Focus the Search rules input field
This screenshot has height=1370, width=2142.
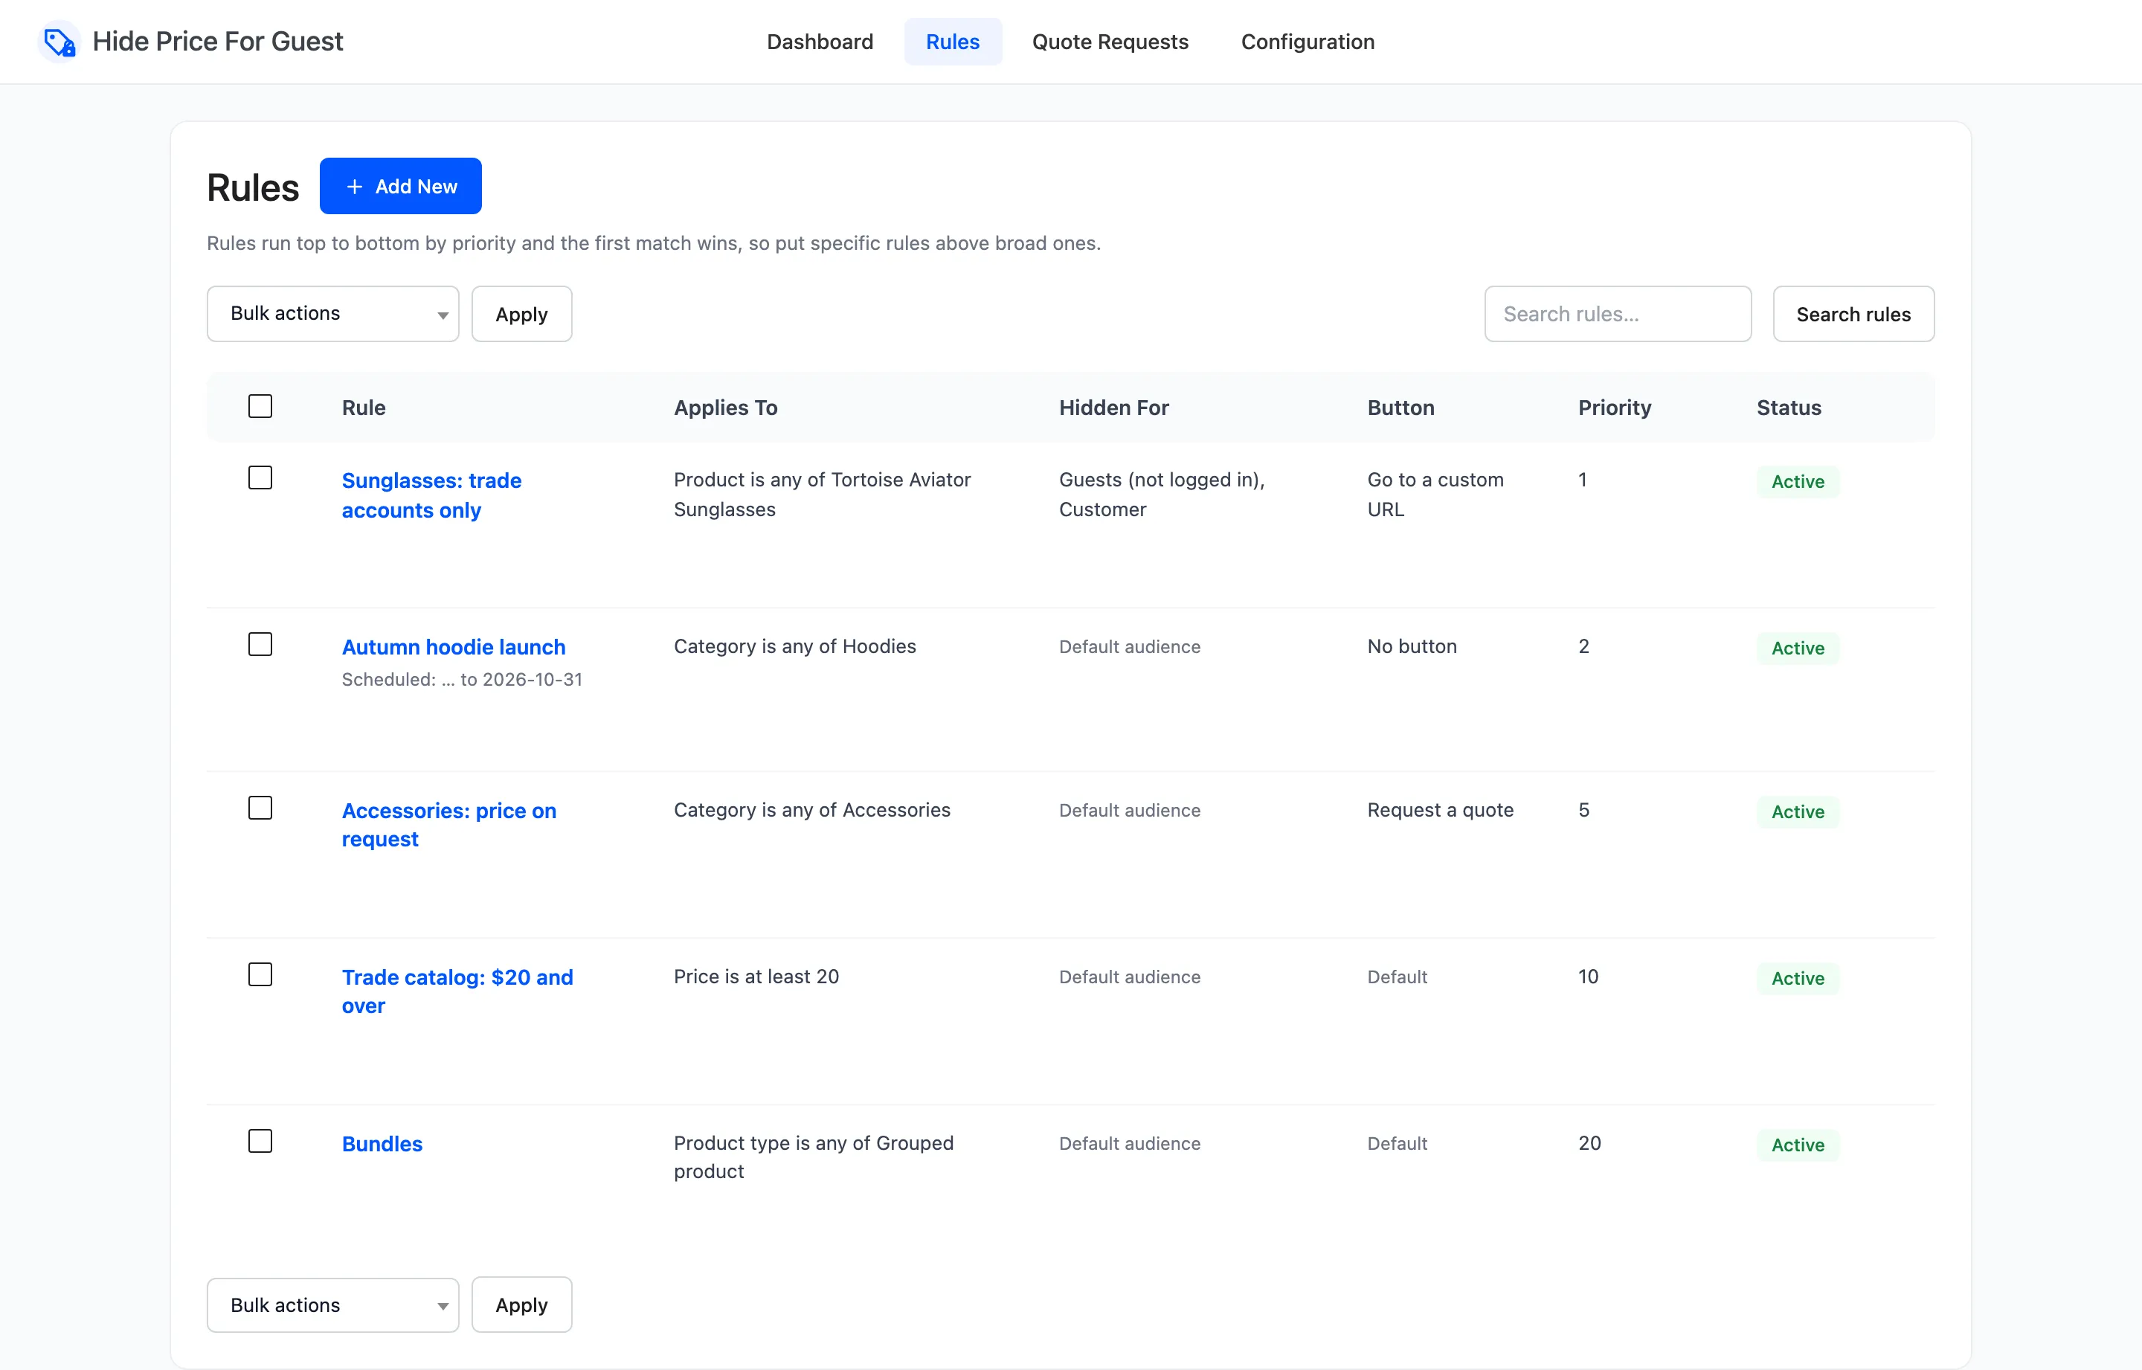click(1617, 314)
